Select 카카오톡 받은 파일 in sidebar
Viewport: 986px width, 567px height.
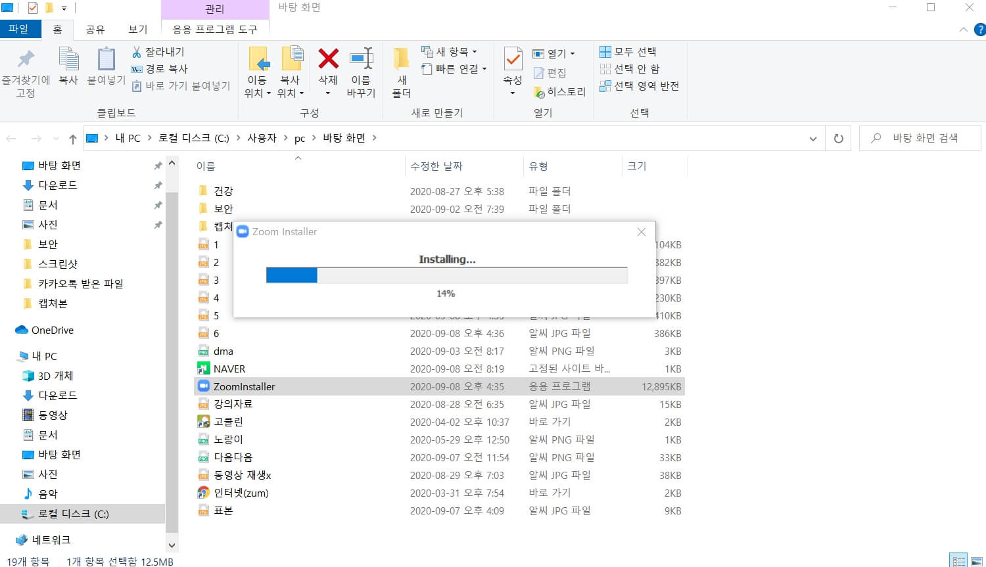80,284
